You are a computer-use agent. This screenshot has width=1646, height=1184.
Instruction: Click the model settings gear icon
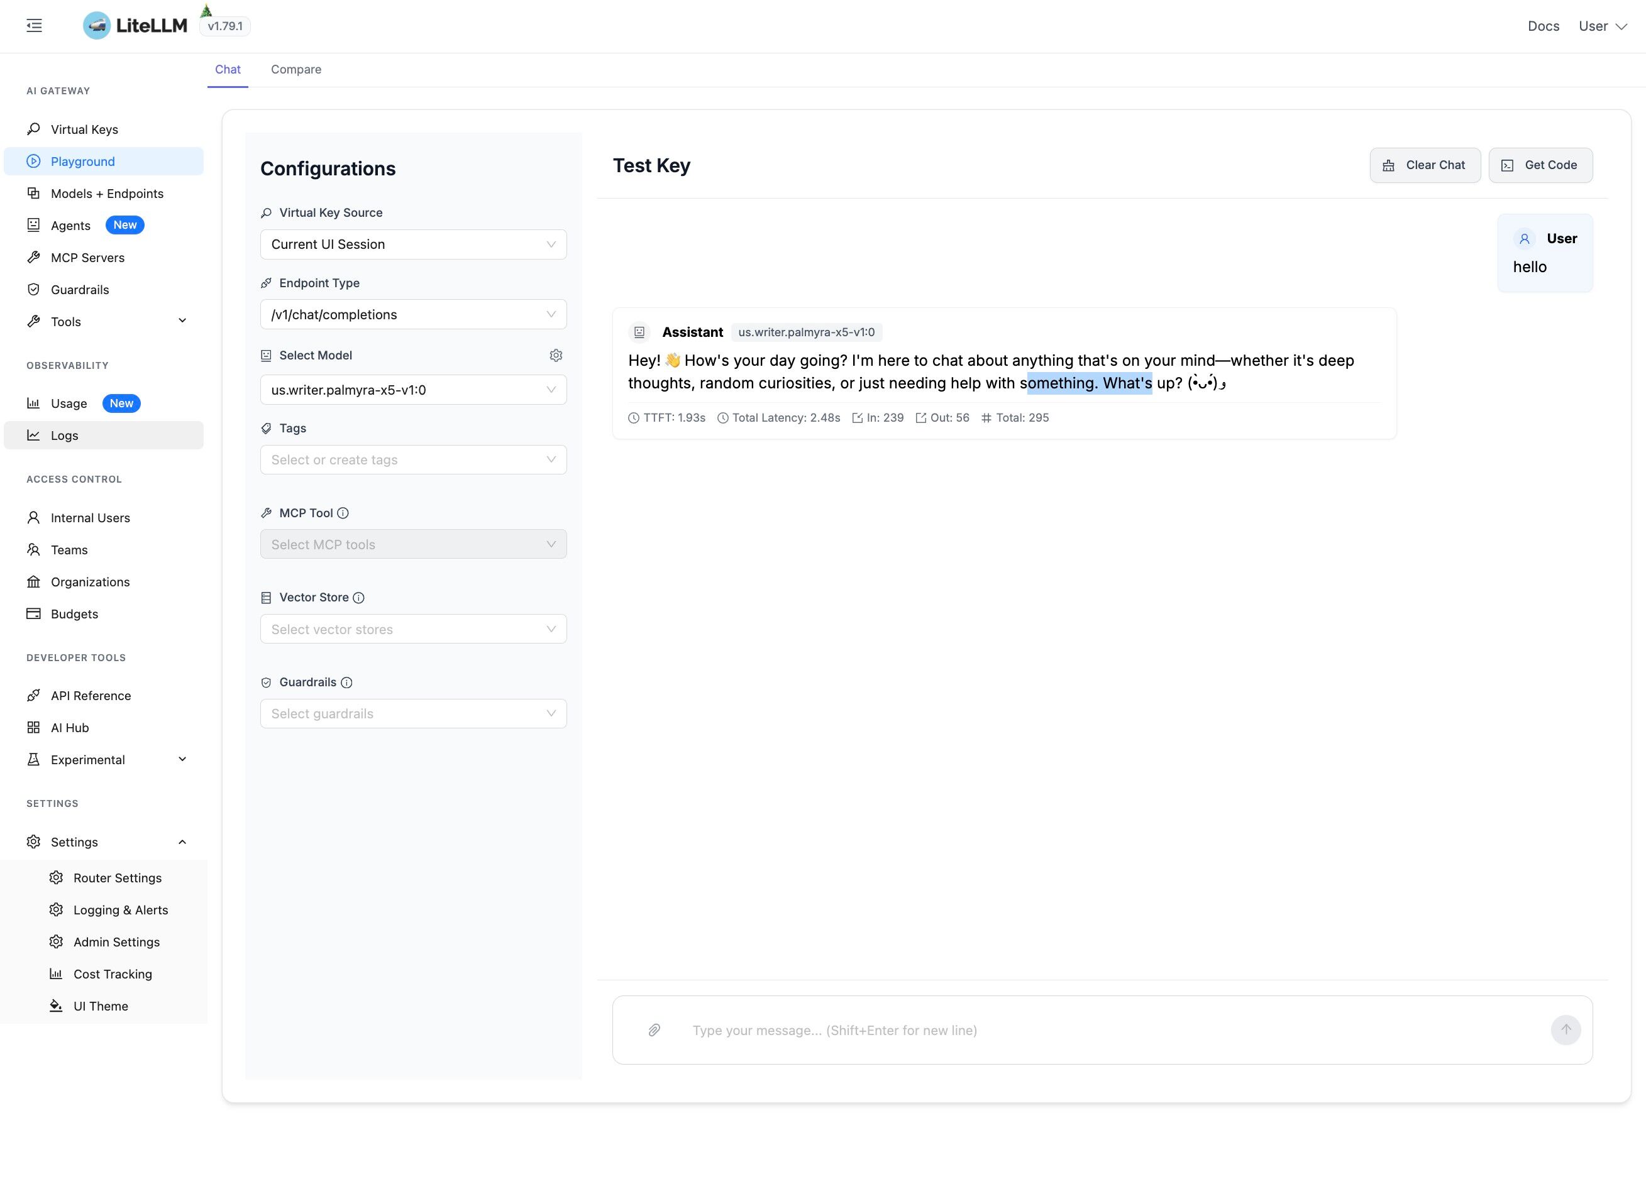tap(556, 356)
